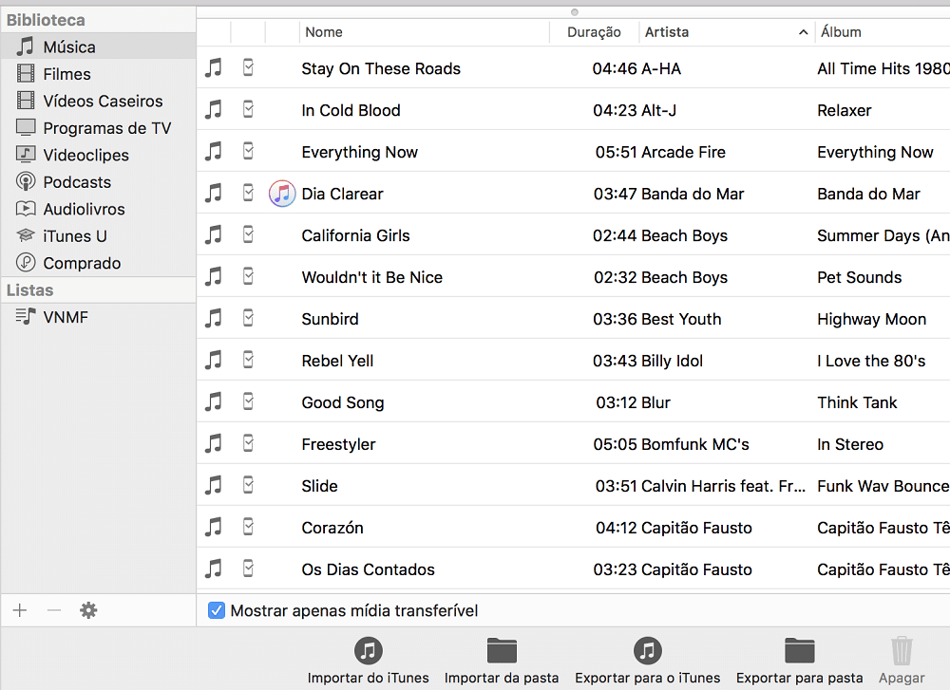Open the iTunes U section
Image resolution: width=950 pixels, height=690 pixels.
coord(98,236)
